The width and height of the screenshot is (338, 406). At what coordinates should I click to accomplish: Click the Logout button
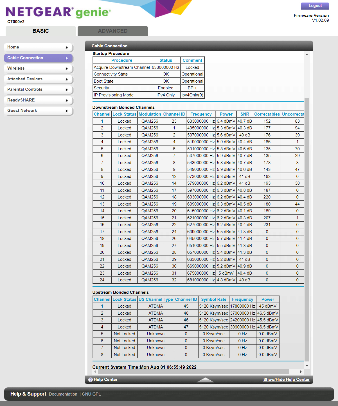[x=315, y=6]
